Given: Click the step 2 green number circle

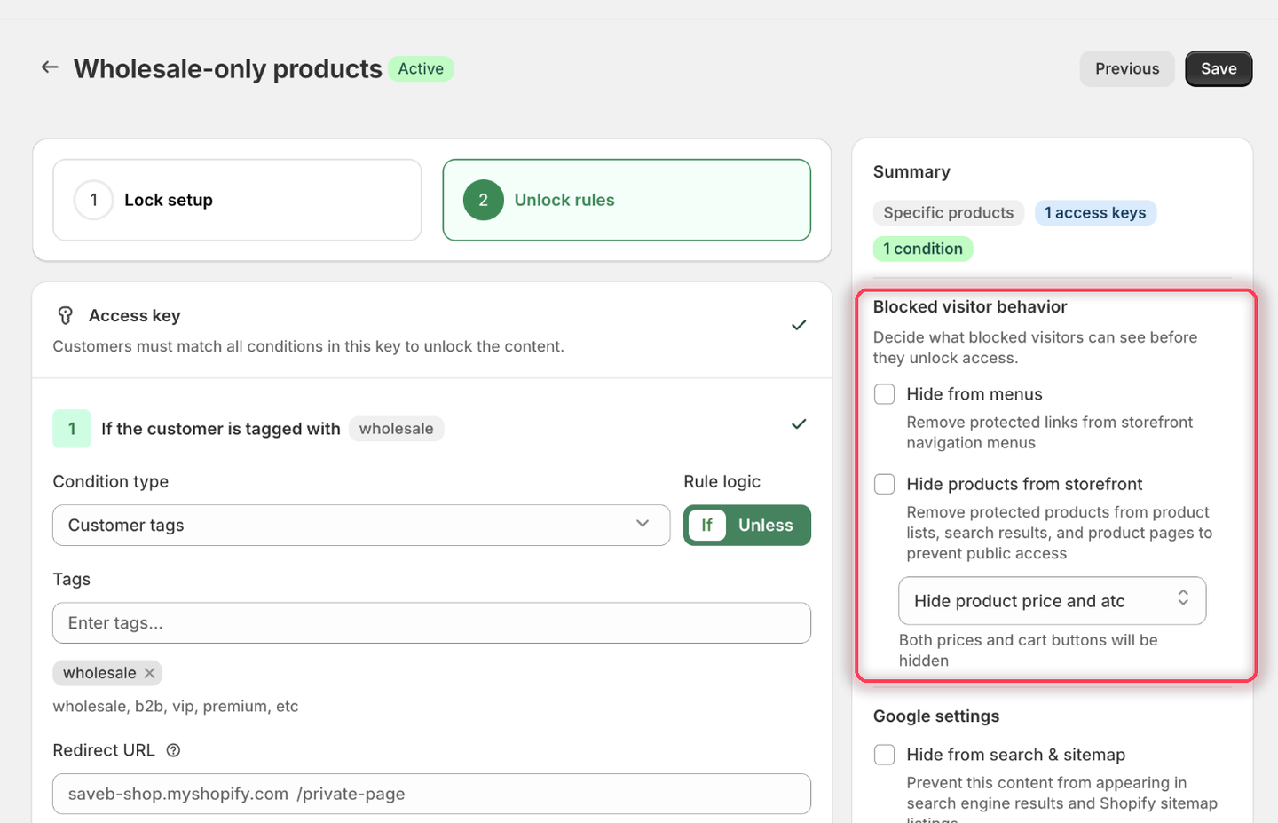Looking at the screenshot, I should point(484,200).
